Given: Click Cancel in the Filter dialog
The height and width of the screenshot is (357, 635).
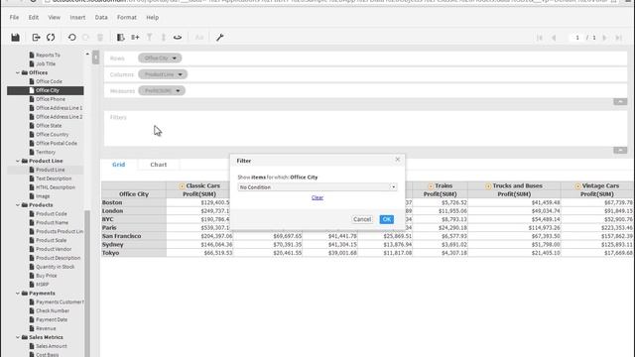Looking at the screenshot, I should (361, 219).
